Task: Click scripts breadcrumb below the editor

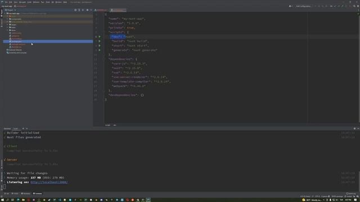Action: pos(107,125)
